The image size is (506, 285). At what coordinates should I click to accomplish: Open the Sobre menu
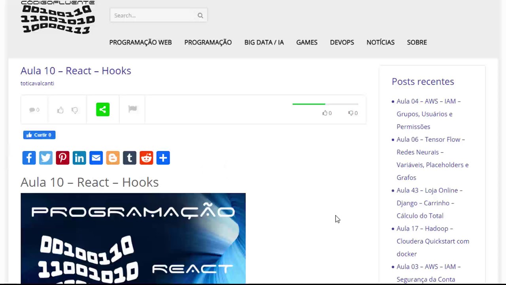click(x=417, y=42)
